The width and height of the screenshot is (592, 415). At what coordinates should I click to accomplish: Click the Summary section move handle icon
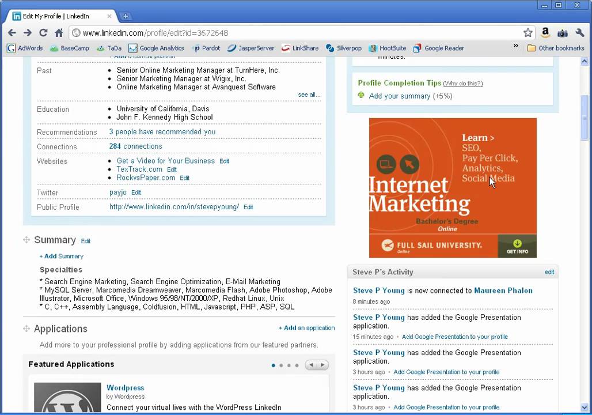point(26,240)
